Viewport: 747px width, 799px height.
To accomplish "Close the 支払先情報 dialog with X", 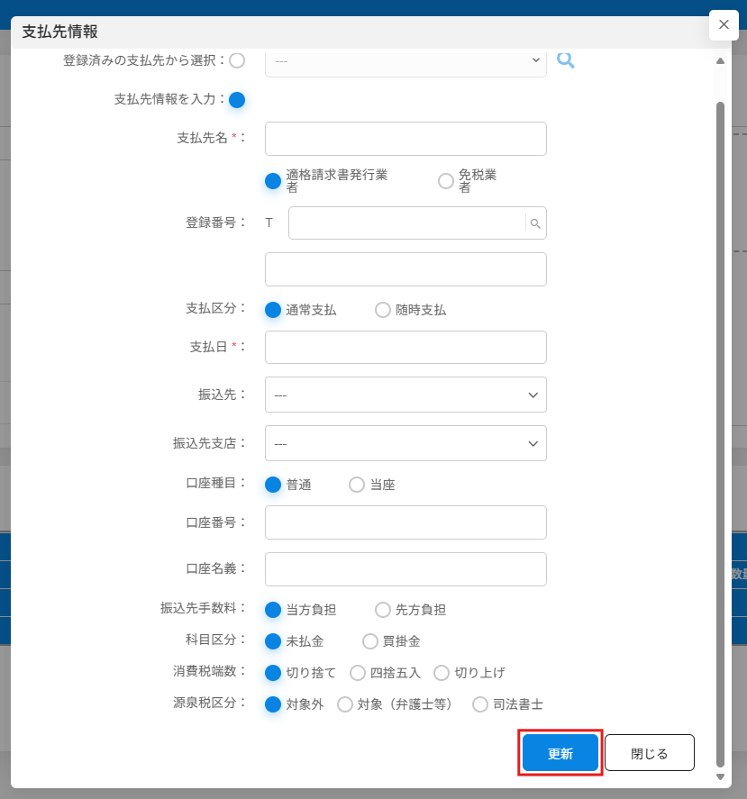I will coord(723,25).
